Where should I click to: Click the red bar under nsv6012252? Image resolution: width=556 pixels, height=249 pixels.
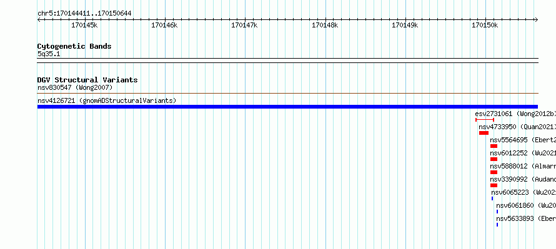click(494, 159)
